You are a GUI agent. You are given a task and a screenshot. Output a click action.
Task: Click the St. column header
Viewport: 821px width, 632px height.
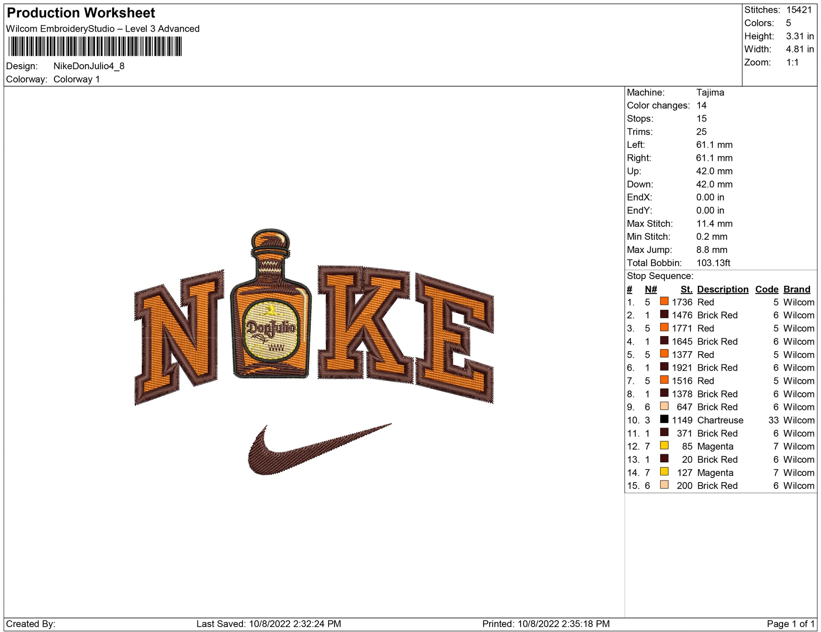click(x=686, y=289)
